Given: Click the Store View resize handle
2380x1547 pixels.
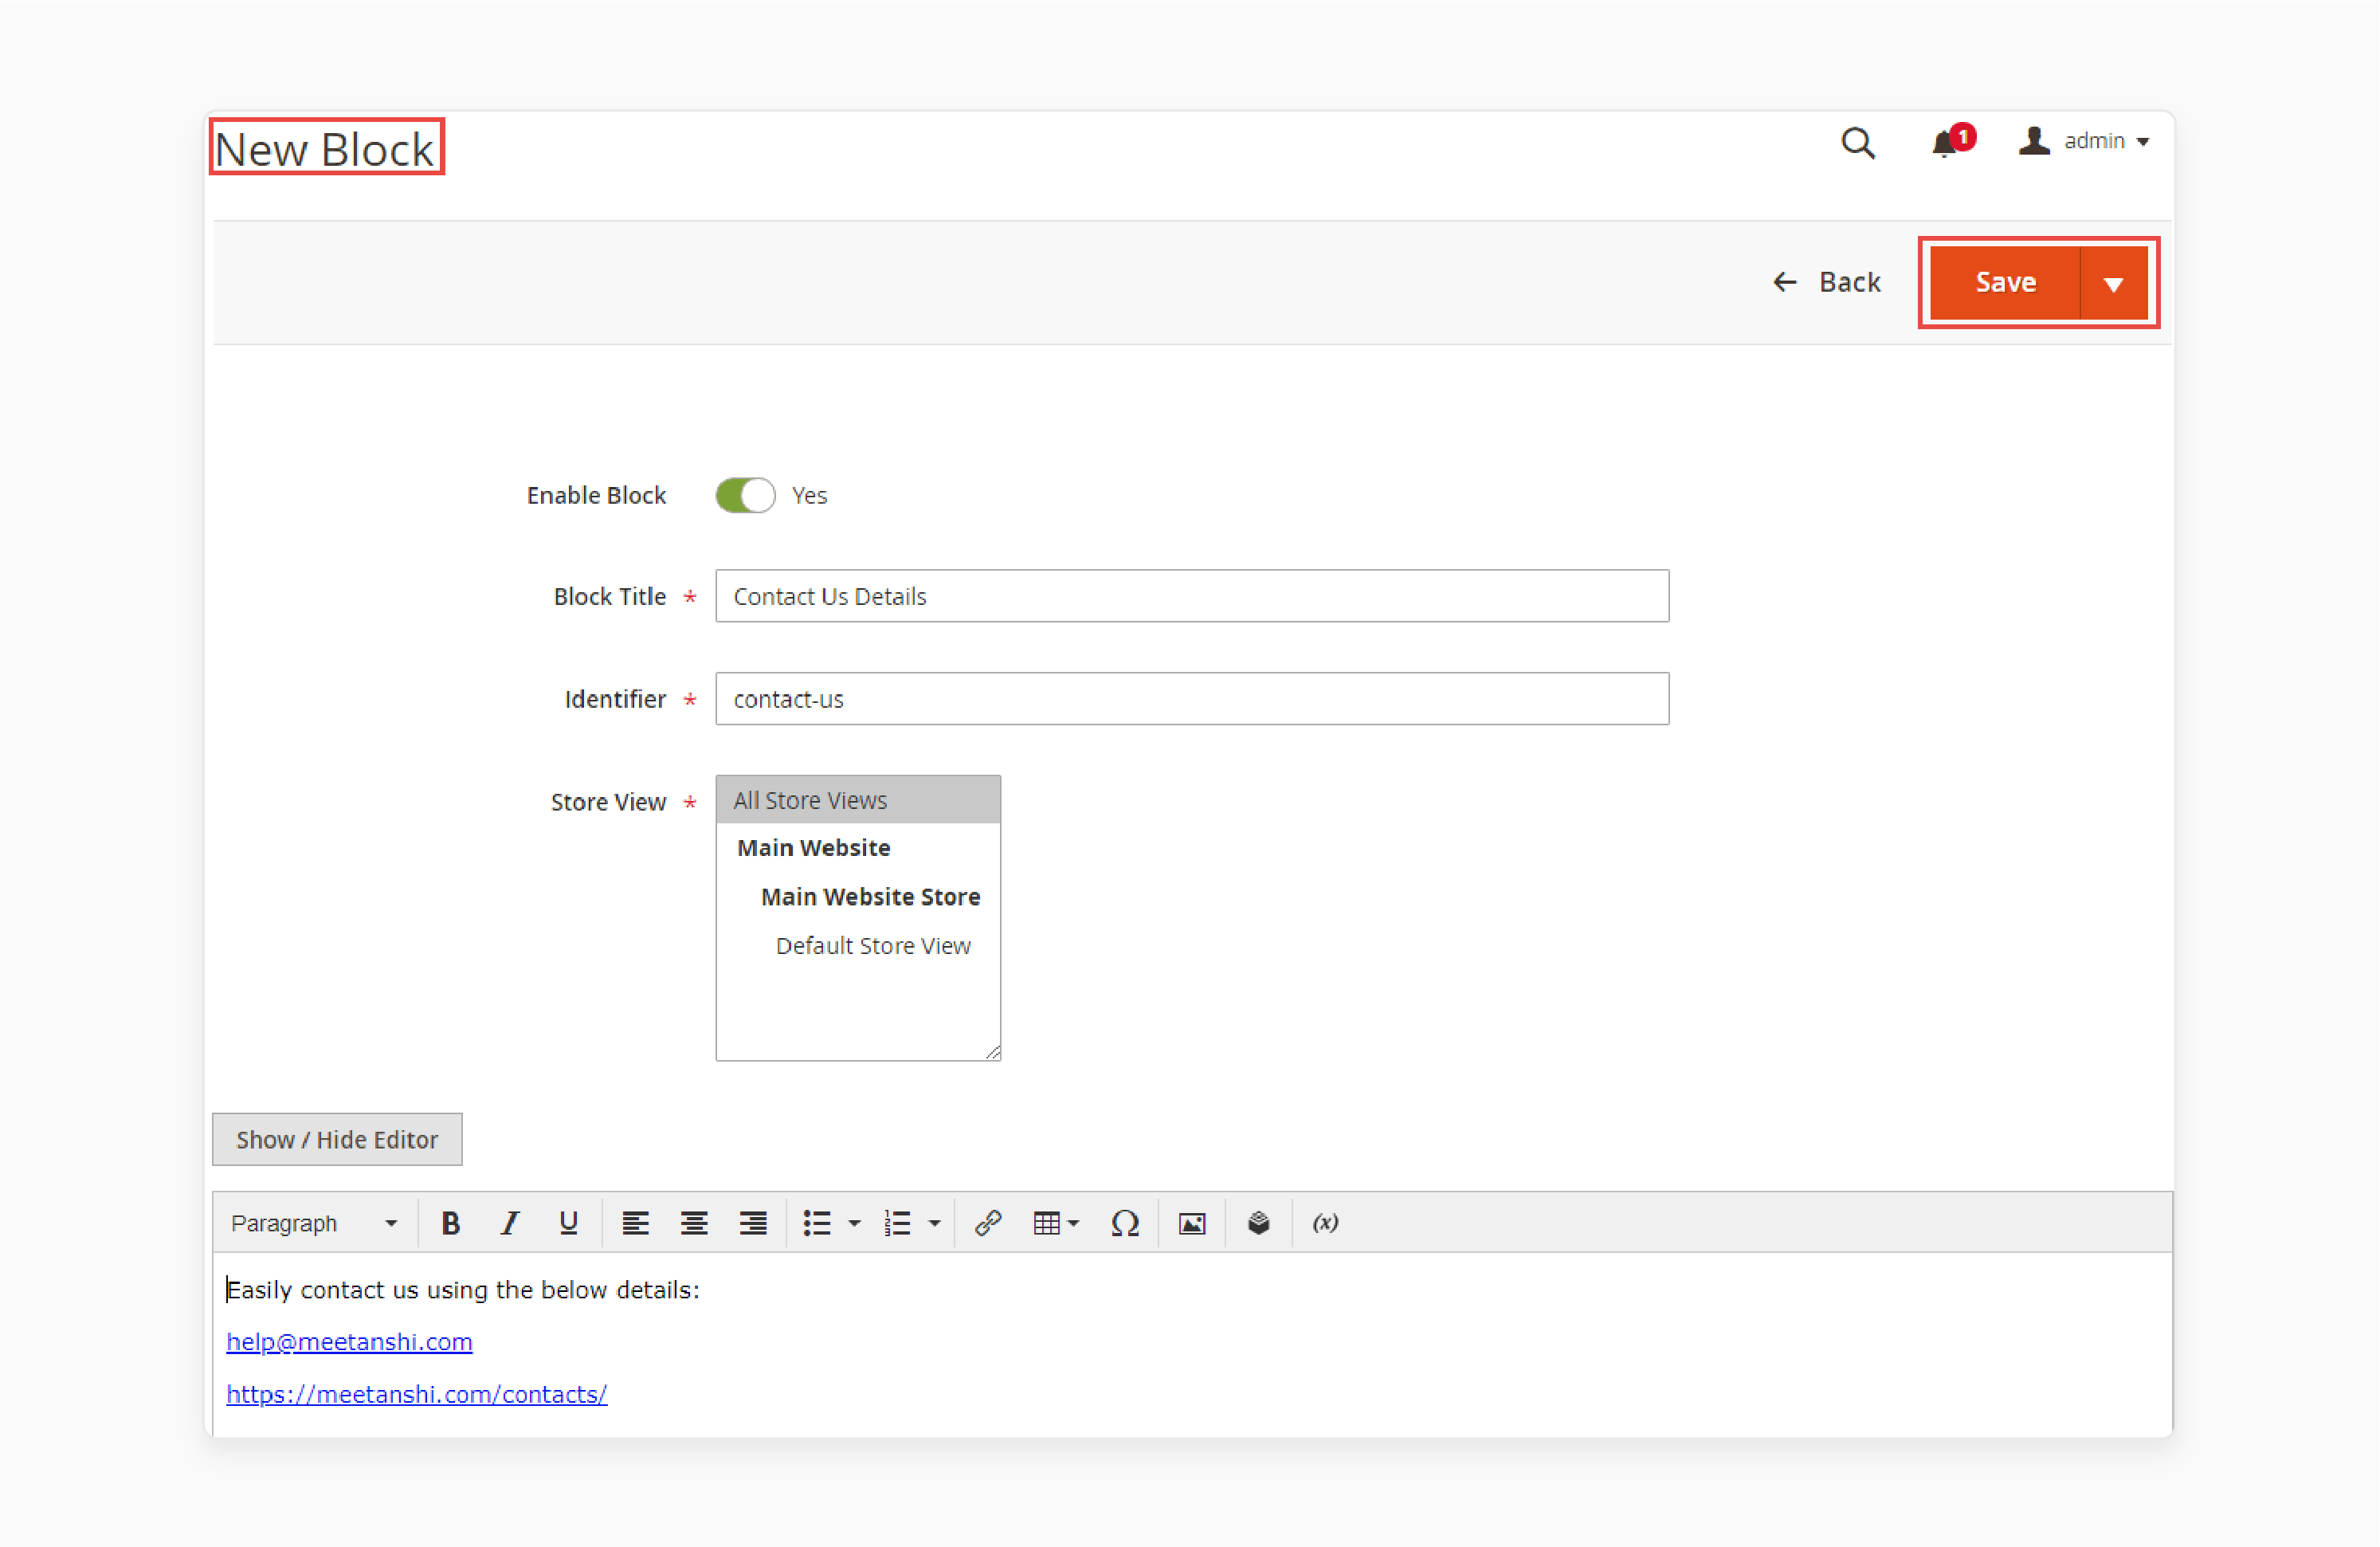Looking at the screenshot, I should [992, 1052].
